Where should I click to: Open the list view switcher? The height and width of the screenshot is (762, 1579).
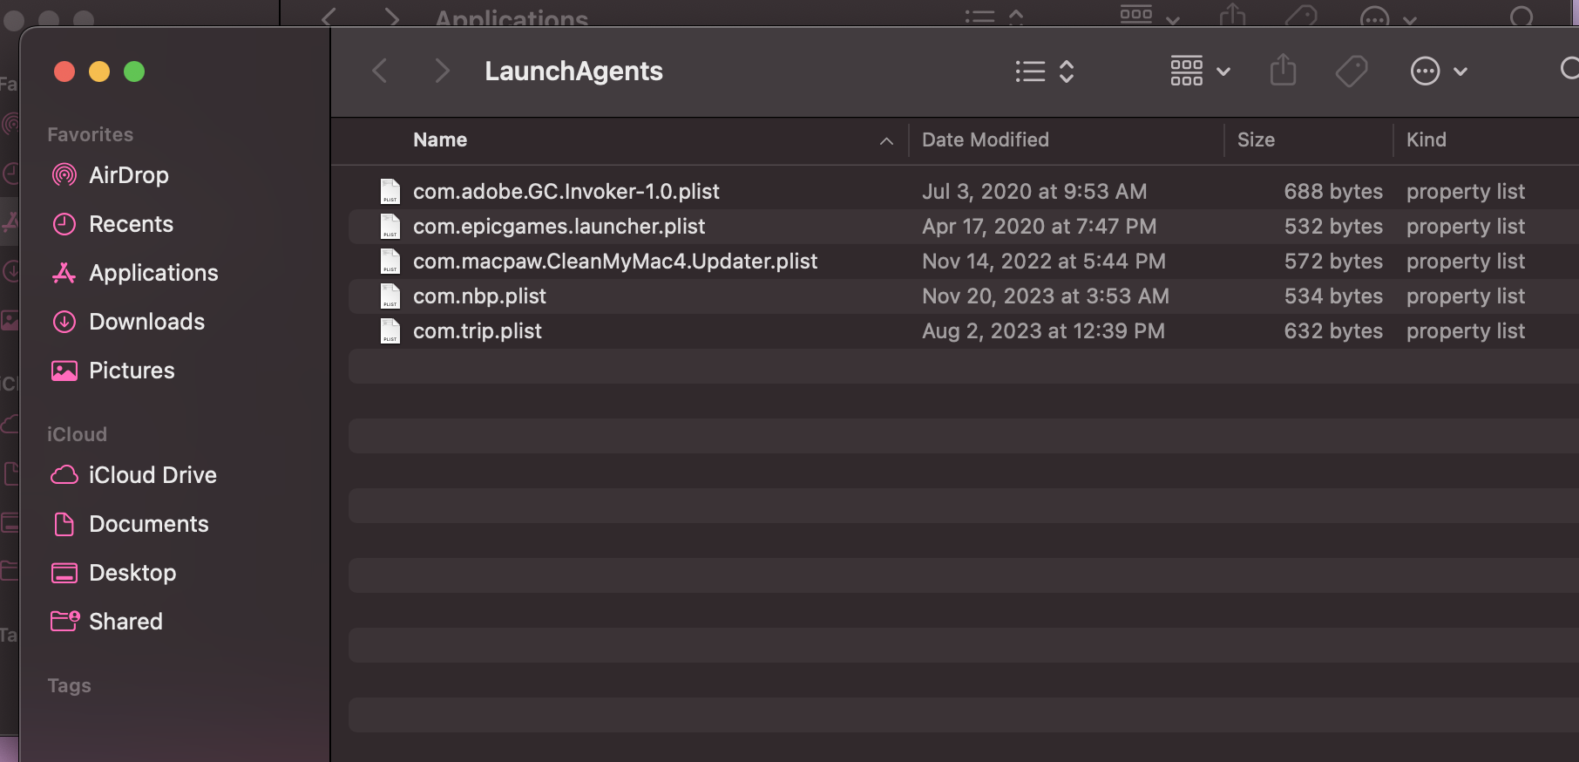click(x=1044, y=71)
